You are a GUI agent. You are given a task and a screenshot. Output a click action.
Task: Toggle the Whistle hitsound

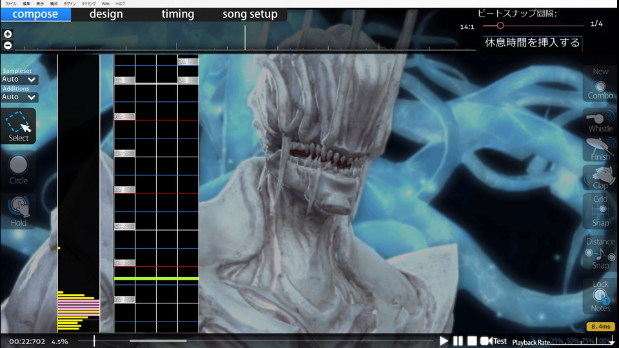tap(600, 121)
